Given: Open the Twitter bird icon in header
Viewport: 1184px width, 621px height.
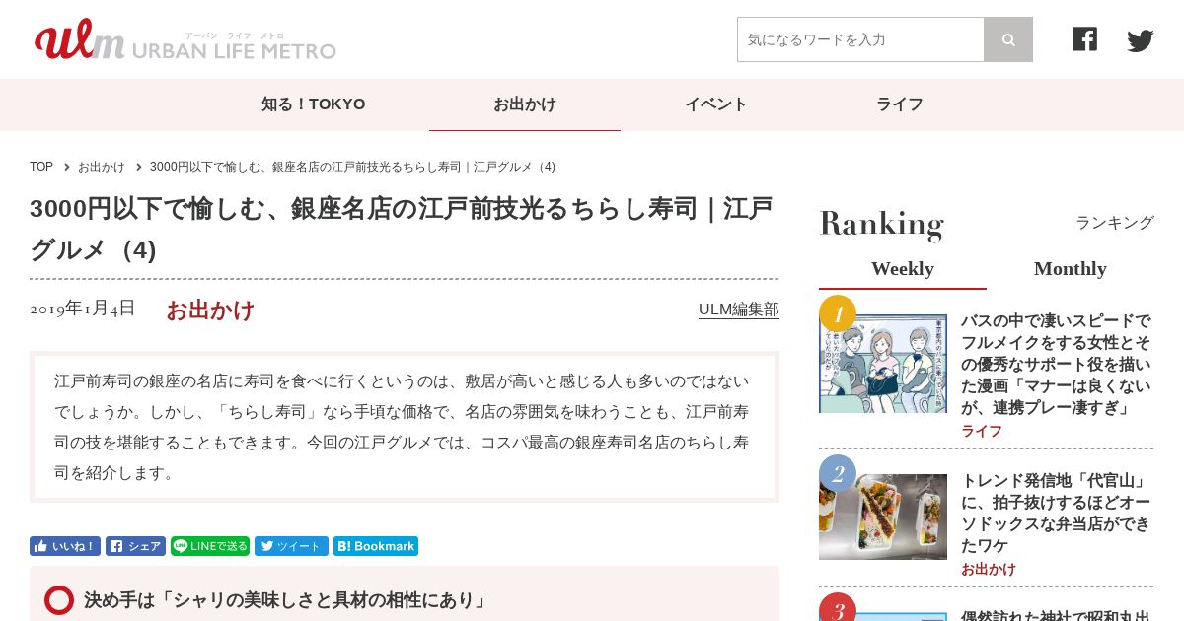Looking at the screenshot, I should (x=1141, y=40).
